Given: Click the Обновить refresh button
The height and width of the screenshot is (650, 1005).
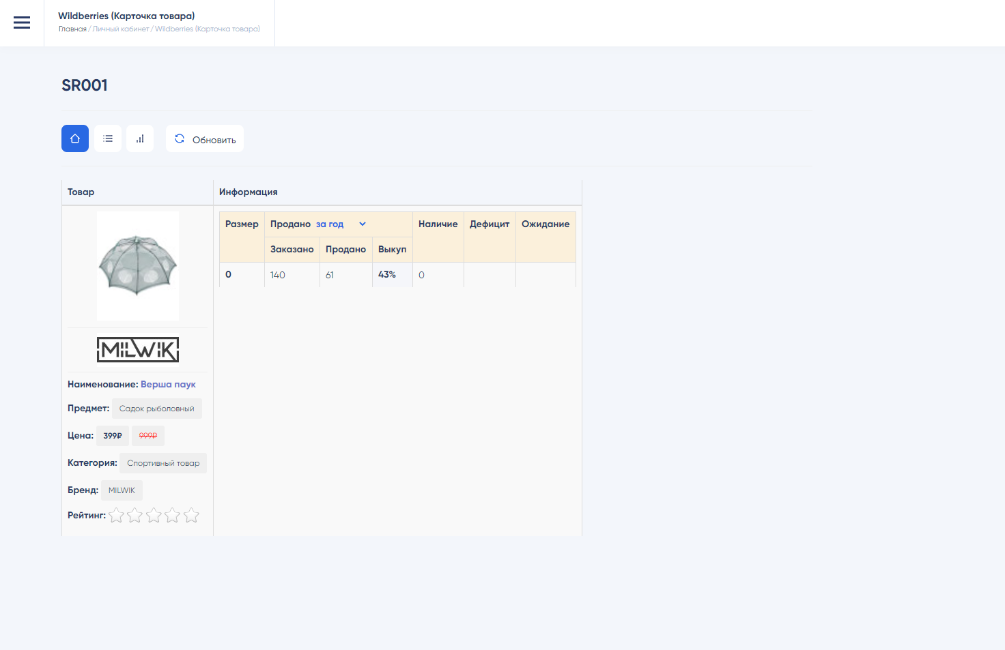Looking at the screenshot, I should (205, 139).
